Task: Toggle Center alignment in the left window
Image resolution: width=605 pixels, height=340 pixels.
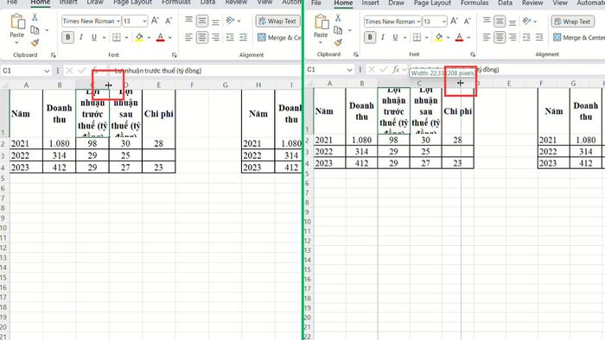Action: coord(201,37)
